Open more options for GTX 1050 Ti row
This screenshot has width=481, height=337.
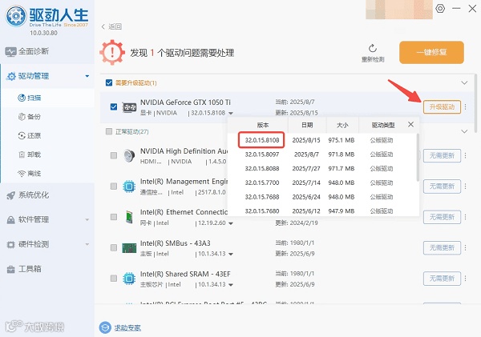[465, 107]
